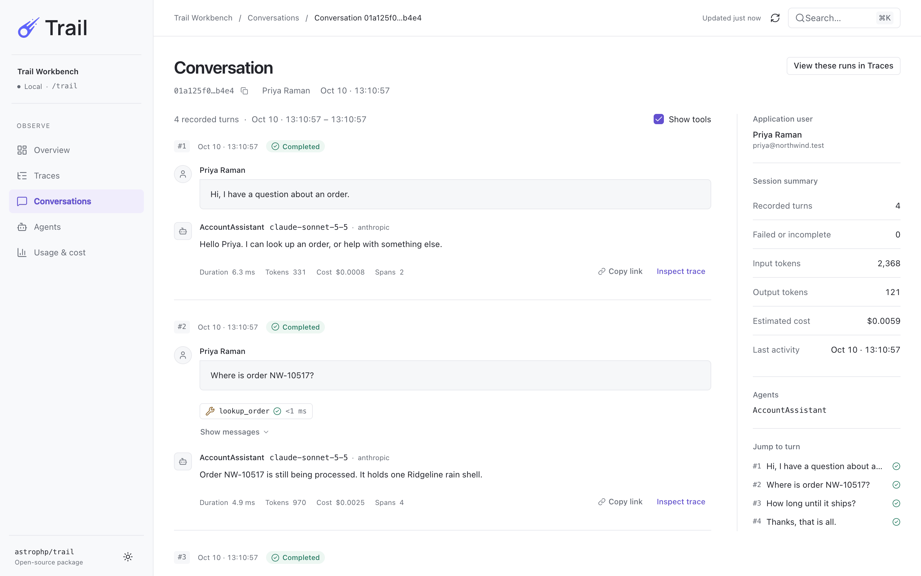
Task: Jump to turn #4 Thanks, that is all.
Action: coord(826,522)
